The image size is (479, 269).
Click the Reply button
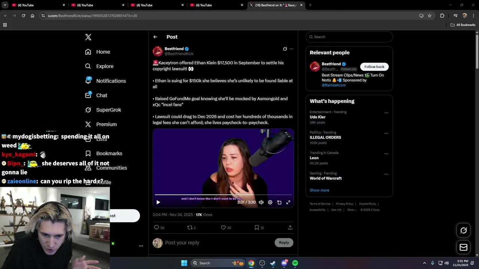[x=284, y=243]
